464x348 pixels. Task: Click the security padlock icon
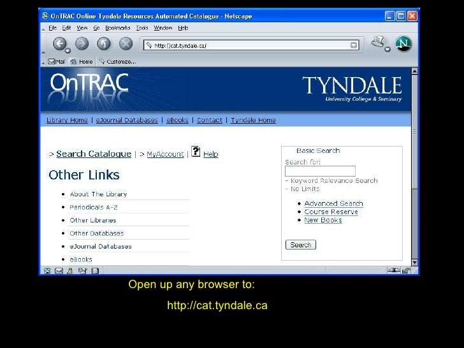point(406,270)
